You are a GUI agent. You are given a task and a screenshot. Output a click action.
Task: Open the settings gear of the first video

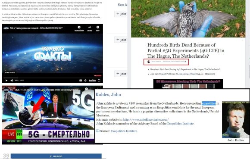(85, 81)
